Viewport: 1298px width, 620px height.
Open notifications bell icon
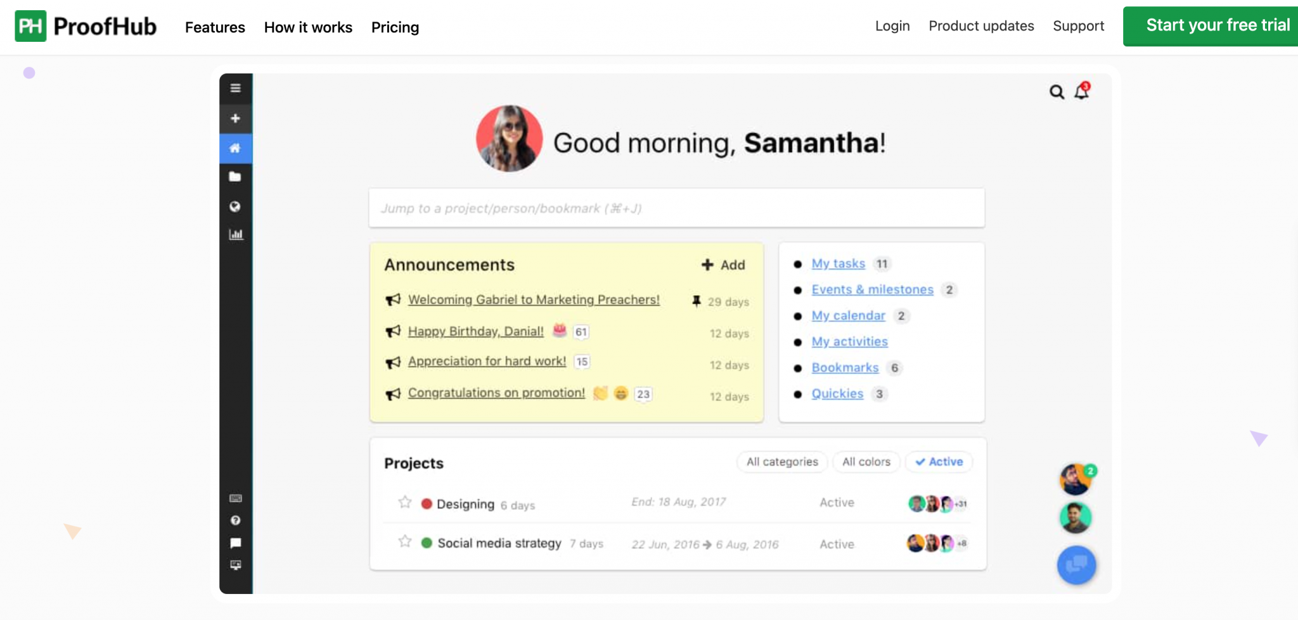[1082, 91]
